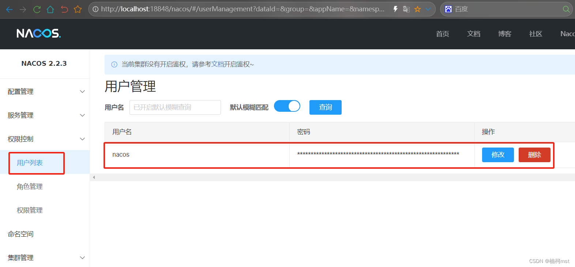This screenshot has width=575, height=267.
Task: Click the table horizontal scrollbar left arrow
Action: (x=94, y=178)
